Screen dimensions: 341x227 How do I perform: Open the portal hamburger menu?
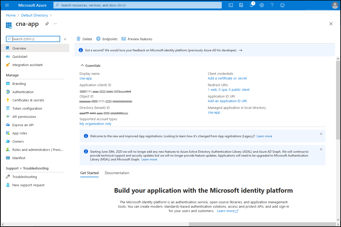(x=7, y=5)
